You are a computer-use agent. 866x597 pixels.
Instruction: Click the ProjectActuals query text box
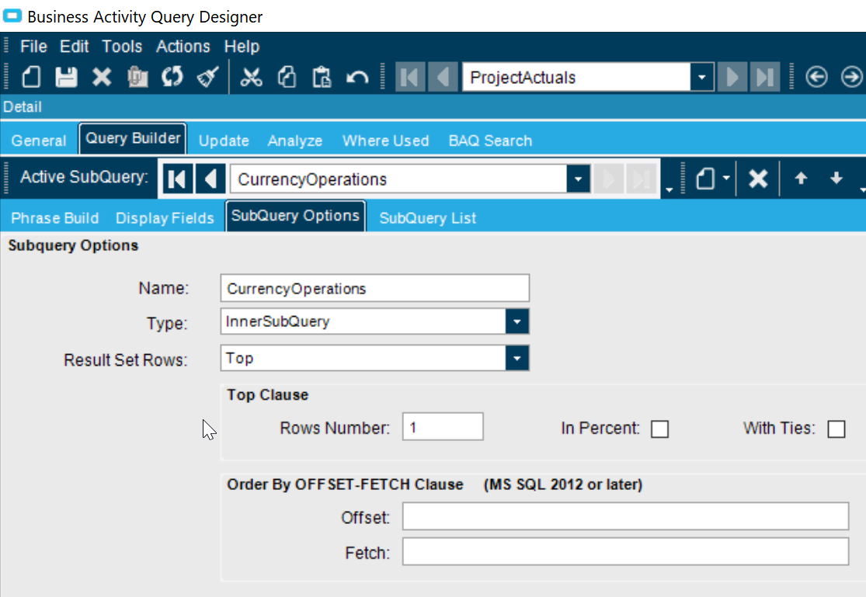576,77
